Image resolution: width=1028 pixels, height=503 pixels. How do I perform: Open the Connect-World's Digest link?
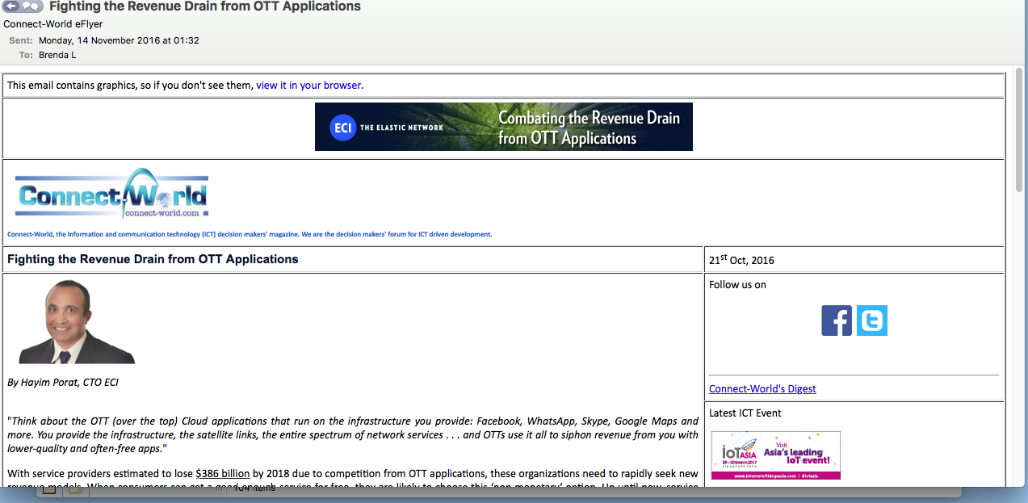762,388
